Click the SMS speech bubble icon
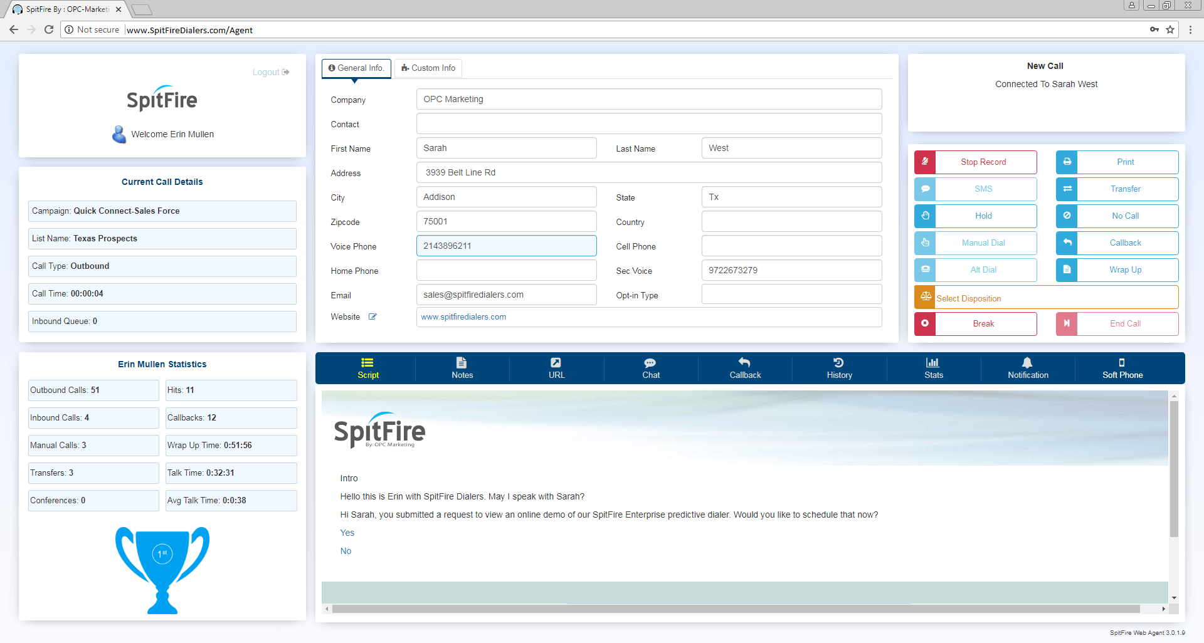Screen dimensions: 1204x643 click(x=925, y=189)
